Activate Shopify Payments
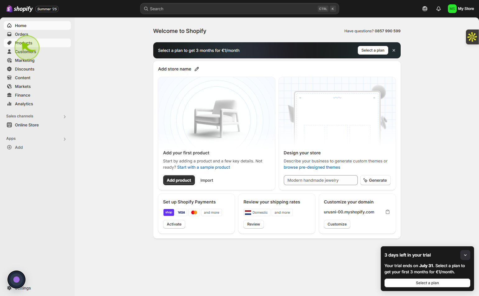 tap(174, 224)
